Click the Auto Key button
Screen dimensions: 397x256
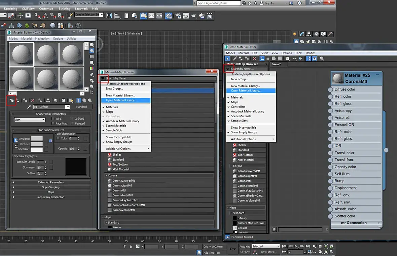pyautogui.click(x=245, y=246)
